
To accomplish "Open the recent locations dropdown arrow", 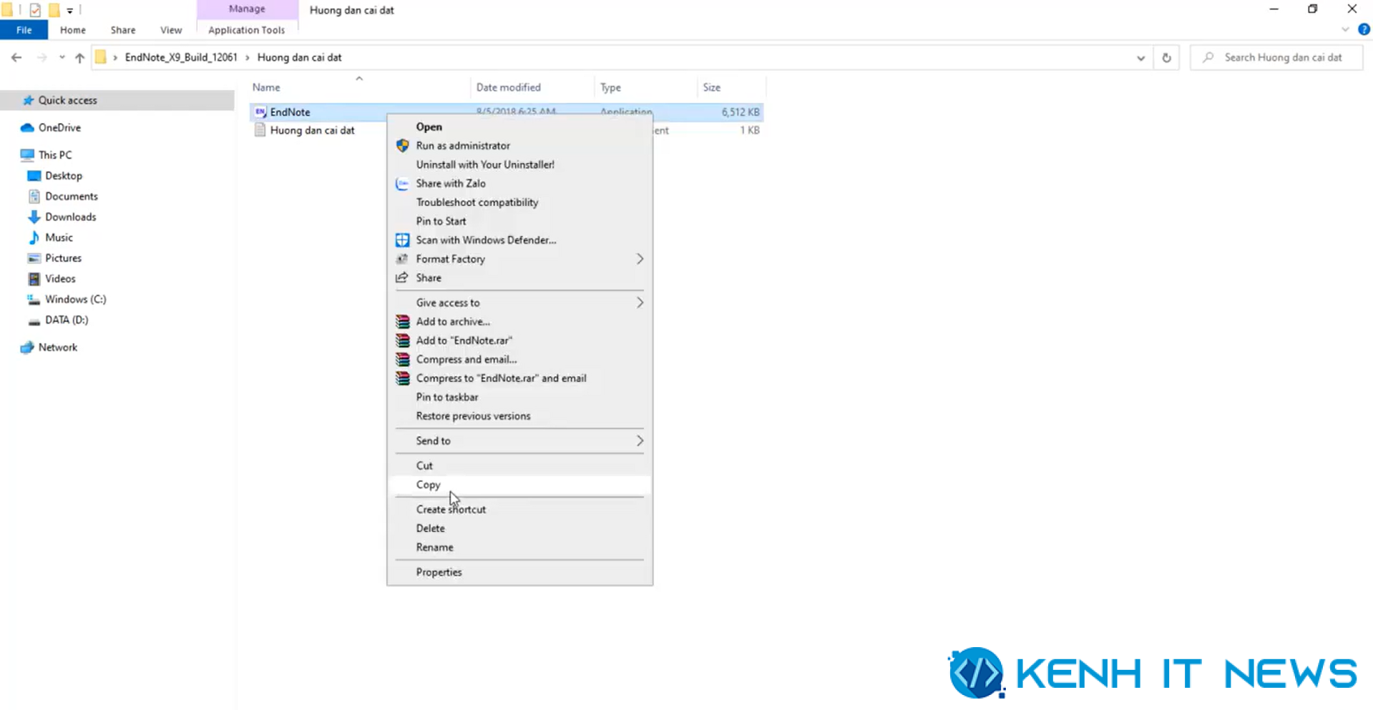I will [62, 57].
